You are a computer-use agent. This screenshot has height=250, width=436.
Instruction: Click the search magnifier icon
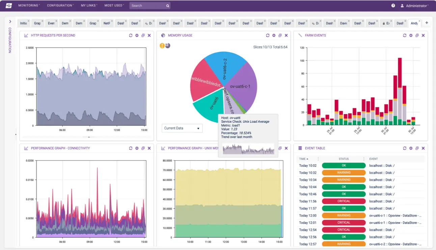[168, 6]
